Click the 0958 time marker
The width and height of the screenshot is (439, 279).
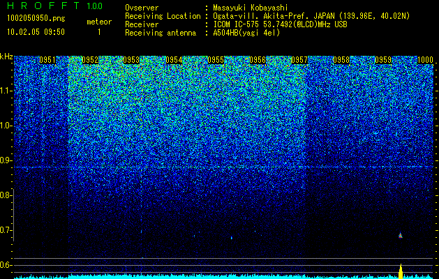(x=341, y=60)
